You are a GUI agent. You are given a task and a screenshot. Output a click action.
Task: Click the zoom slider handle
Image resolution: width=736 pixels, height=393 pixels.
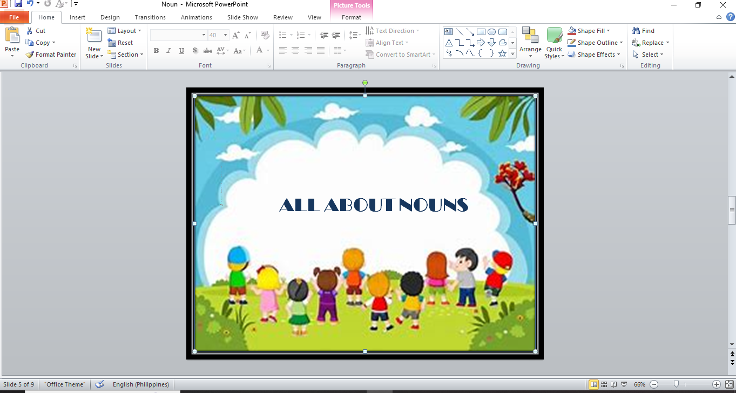click(x=676, y=384)
